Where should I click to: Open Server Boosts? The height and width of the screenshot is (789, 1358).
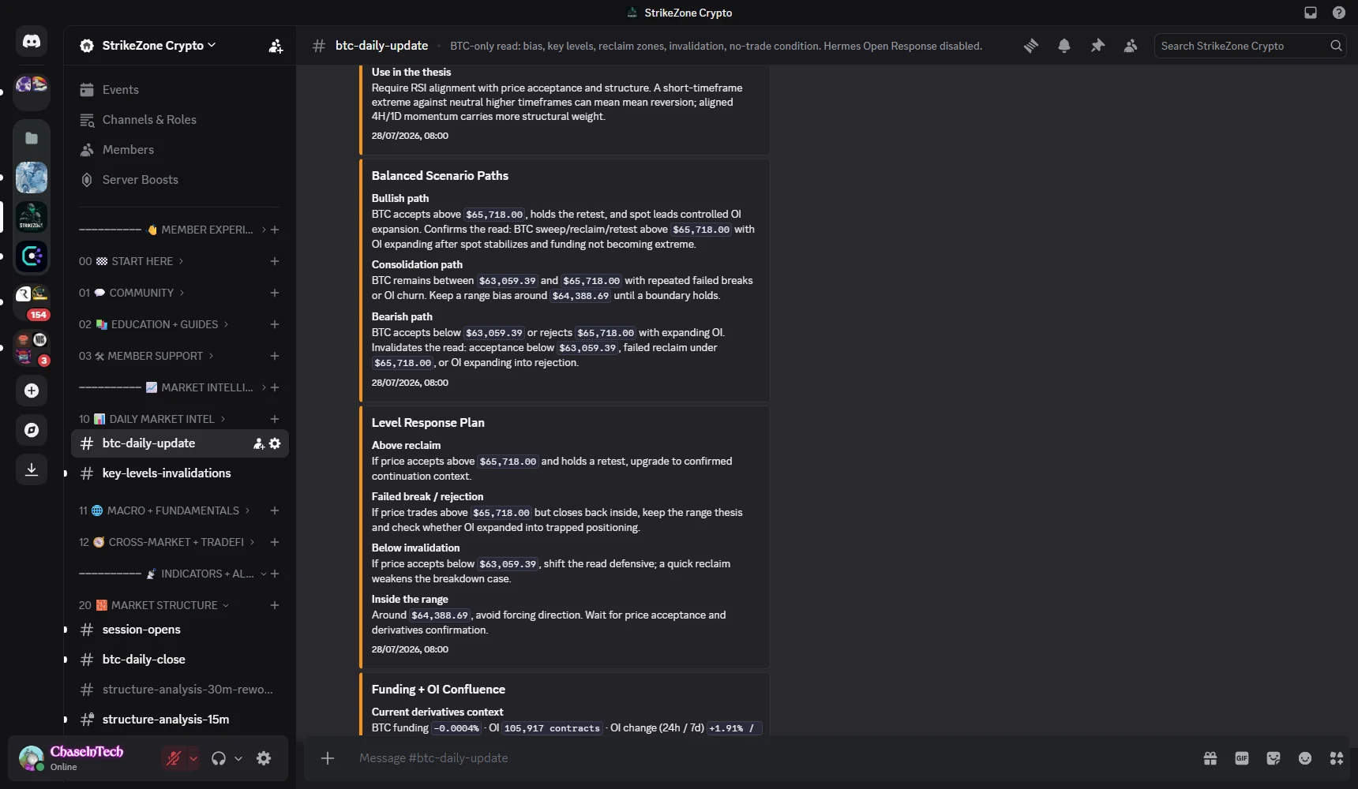tap(179, 180)
